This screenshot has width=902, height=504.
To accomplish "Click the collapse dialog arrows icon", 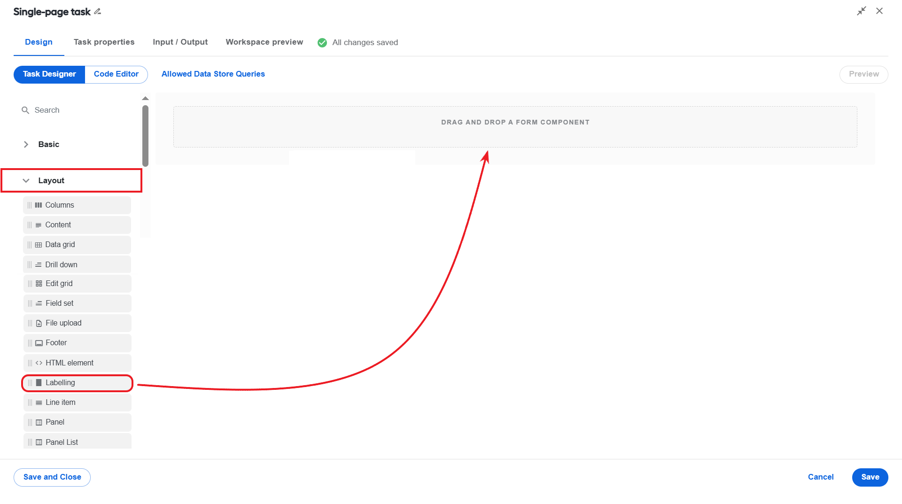I will coord(861,11).
